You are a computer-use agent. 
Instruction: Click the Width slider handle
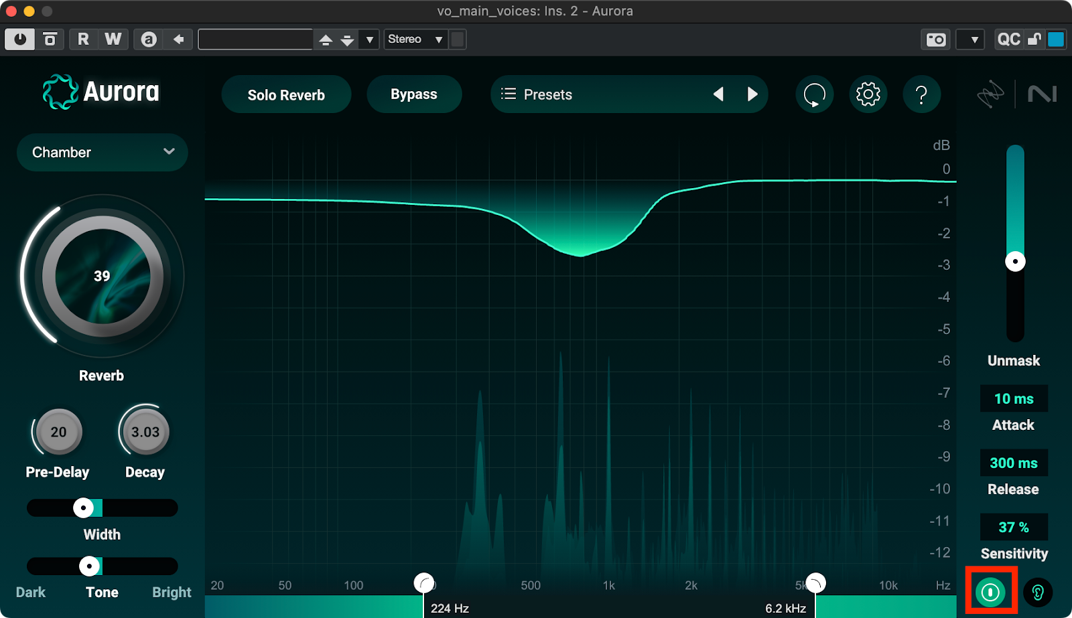pyautogui.click(x=83, y=508)
